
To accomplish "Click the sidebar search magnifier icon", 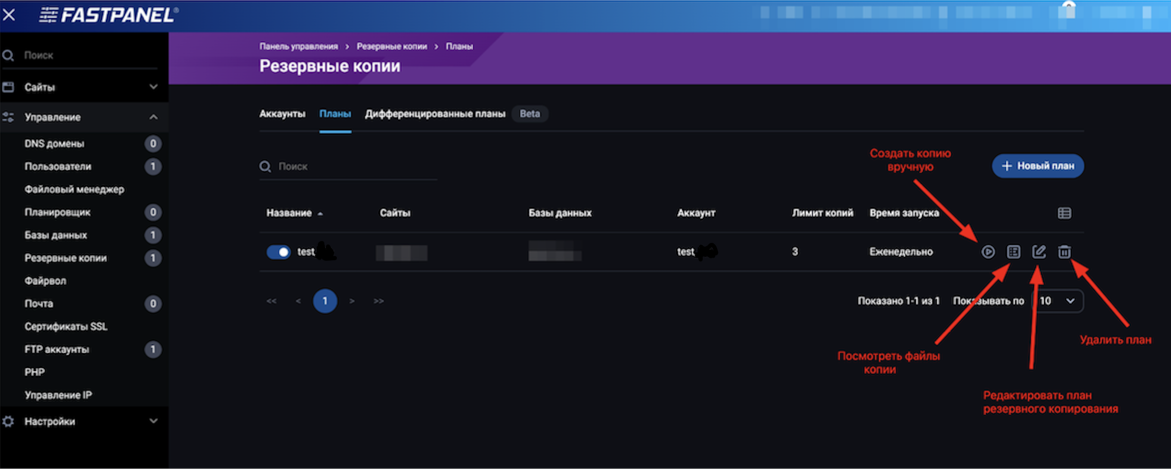I will pyautogui.click(x=8, y=55).
